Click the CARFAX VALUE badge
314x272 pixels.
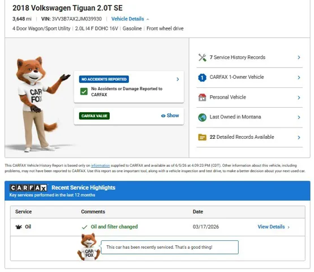94,116
